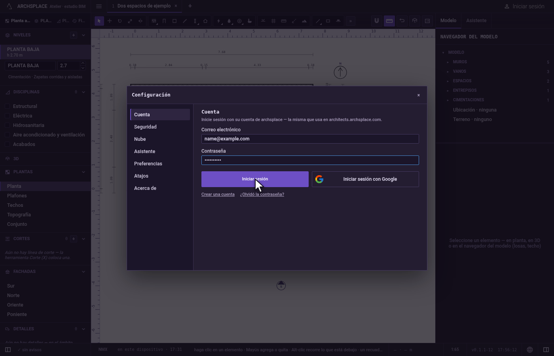Screen dimensions: 554x356
Task: Click the undo arrow icon
Action: click(x=402, y=21)
